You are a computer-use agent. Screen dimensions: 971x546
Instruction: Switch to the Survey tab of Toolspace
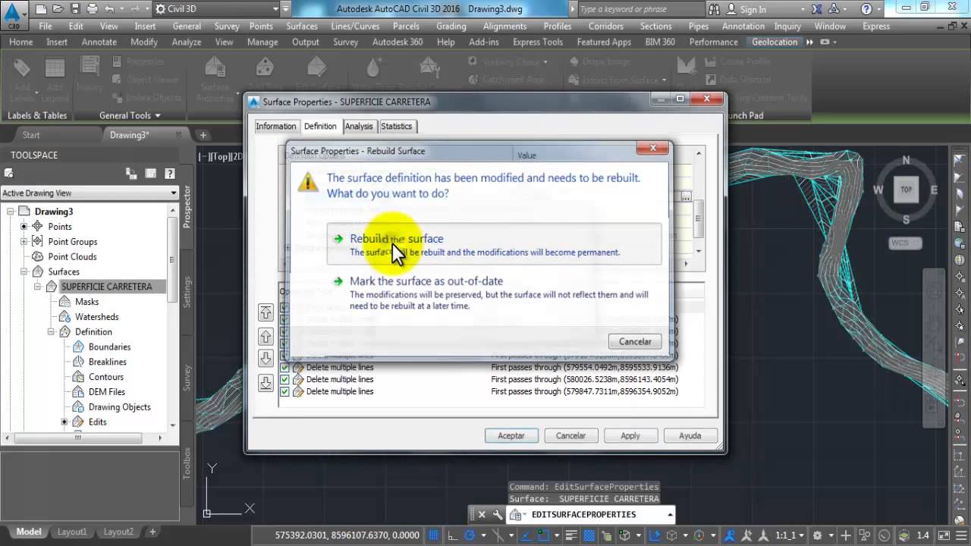click(x=187, y=377)
